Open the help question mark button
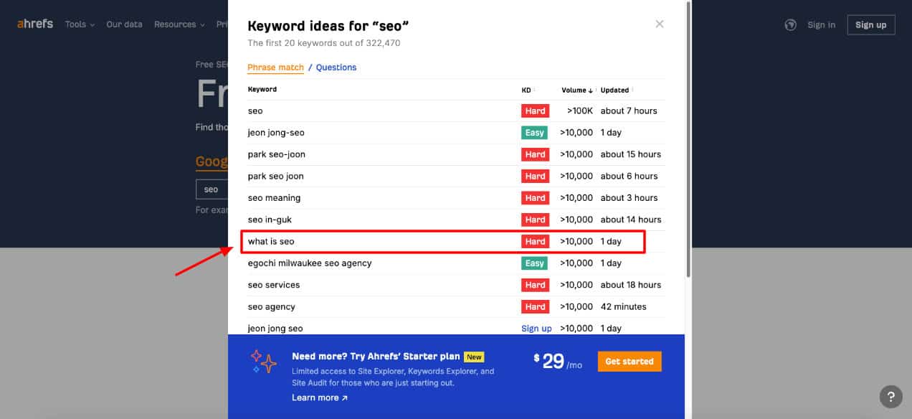The image size is (912, 419). (890, 396)
